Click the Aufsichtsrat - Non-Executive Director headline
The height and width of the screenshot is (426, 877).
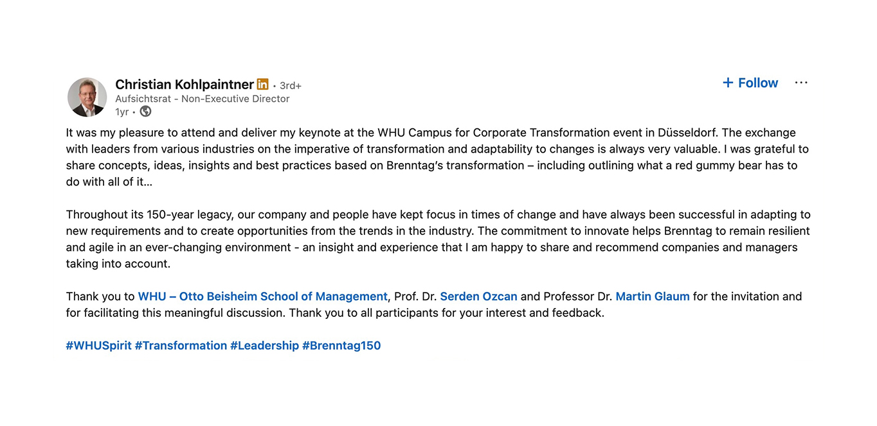pos(202,99)
